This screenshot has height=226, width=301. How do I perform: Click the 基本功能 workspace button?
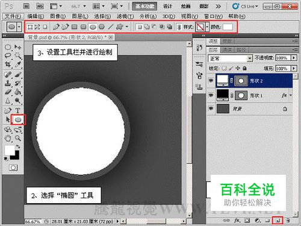point(144,6)
